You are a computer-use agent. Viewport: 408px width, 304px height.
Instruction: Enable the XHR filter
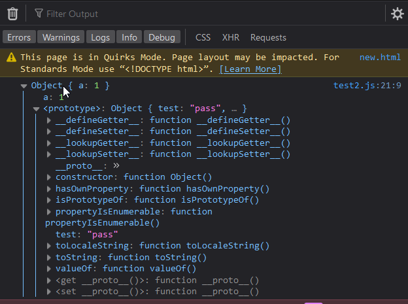(231, 37)
